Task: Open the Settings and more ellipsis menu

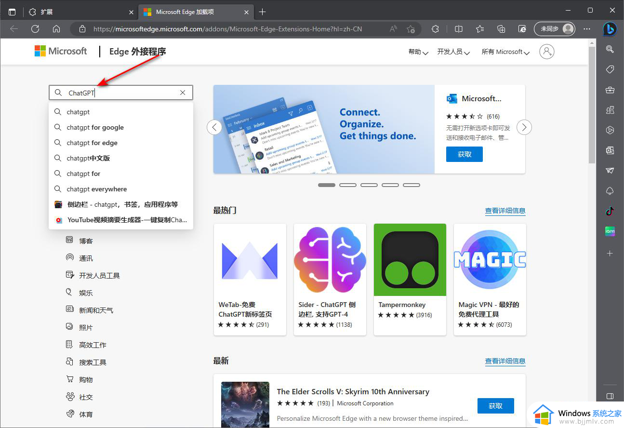Action: click(x=587, y=29)
